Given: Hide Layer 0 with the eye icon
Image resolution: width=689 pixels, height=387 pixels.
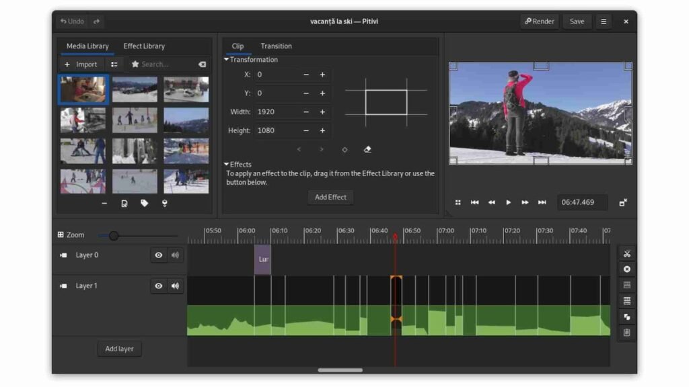Looking at the screenshot, I should click(159, 255).
